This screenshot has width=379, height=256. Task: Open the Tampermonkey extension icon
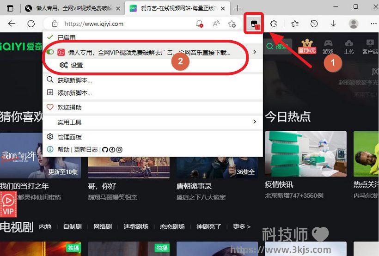254,24
